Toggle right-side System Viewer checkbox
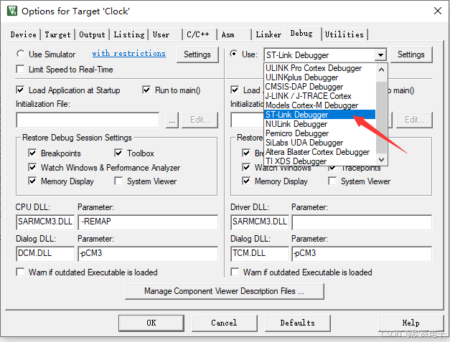 coord(332,181)
